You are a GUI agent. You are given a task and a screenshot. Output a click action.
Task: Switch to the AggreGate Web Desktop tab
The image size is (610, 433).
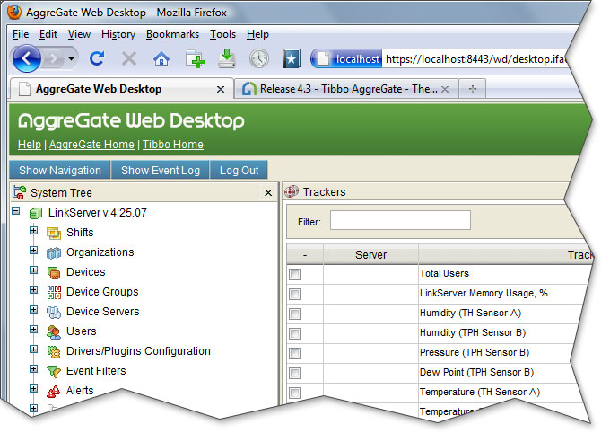click(x=122, y=89)
